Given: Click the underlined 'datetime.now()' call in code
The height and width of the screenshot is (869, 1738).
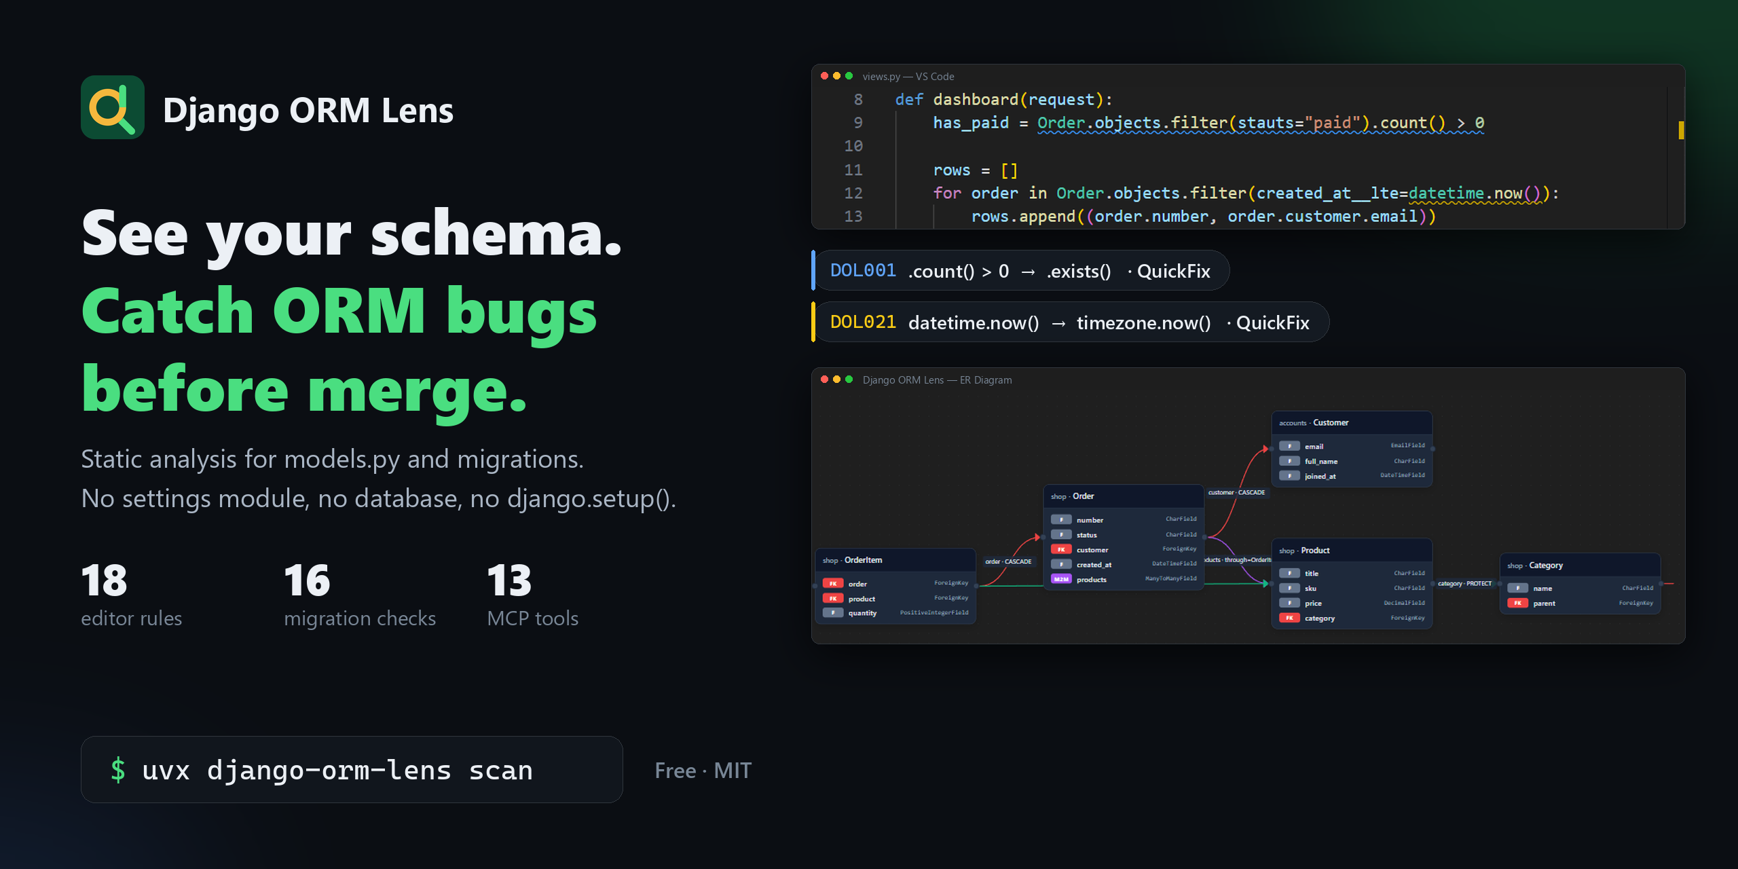Looking at the screenshot, I should pos(1475,193).
